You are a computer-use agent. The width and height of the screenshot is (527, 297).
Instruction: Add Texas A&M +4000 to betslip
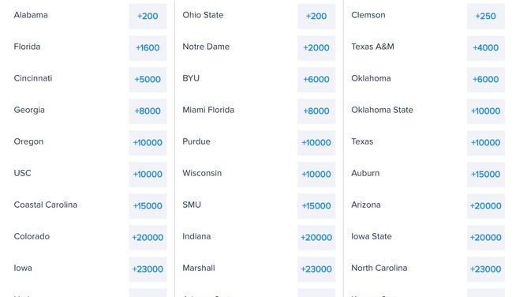(x=486, y=47)
